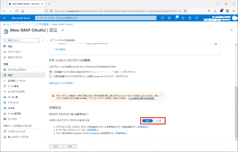
Task: Click URI の追加 link
Action: click(x=60, y=49)
